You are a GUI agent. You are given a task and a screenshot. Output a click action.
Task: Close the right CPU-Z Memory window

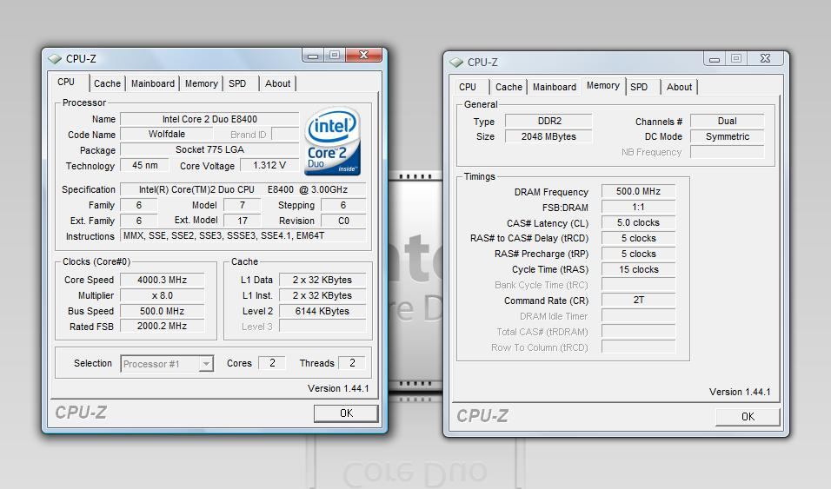765,58
